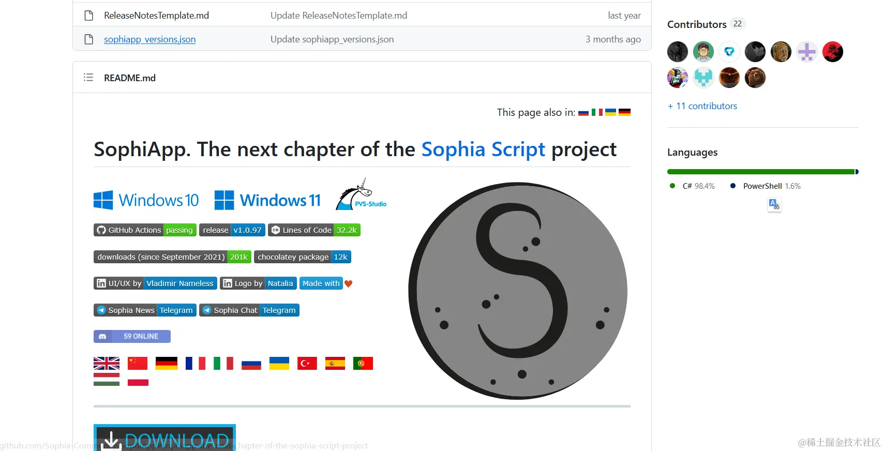
Task: Select the France flag
Action: pos(196,364)
